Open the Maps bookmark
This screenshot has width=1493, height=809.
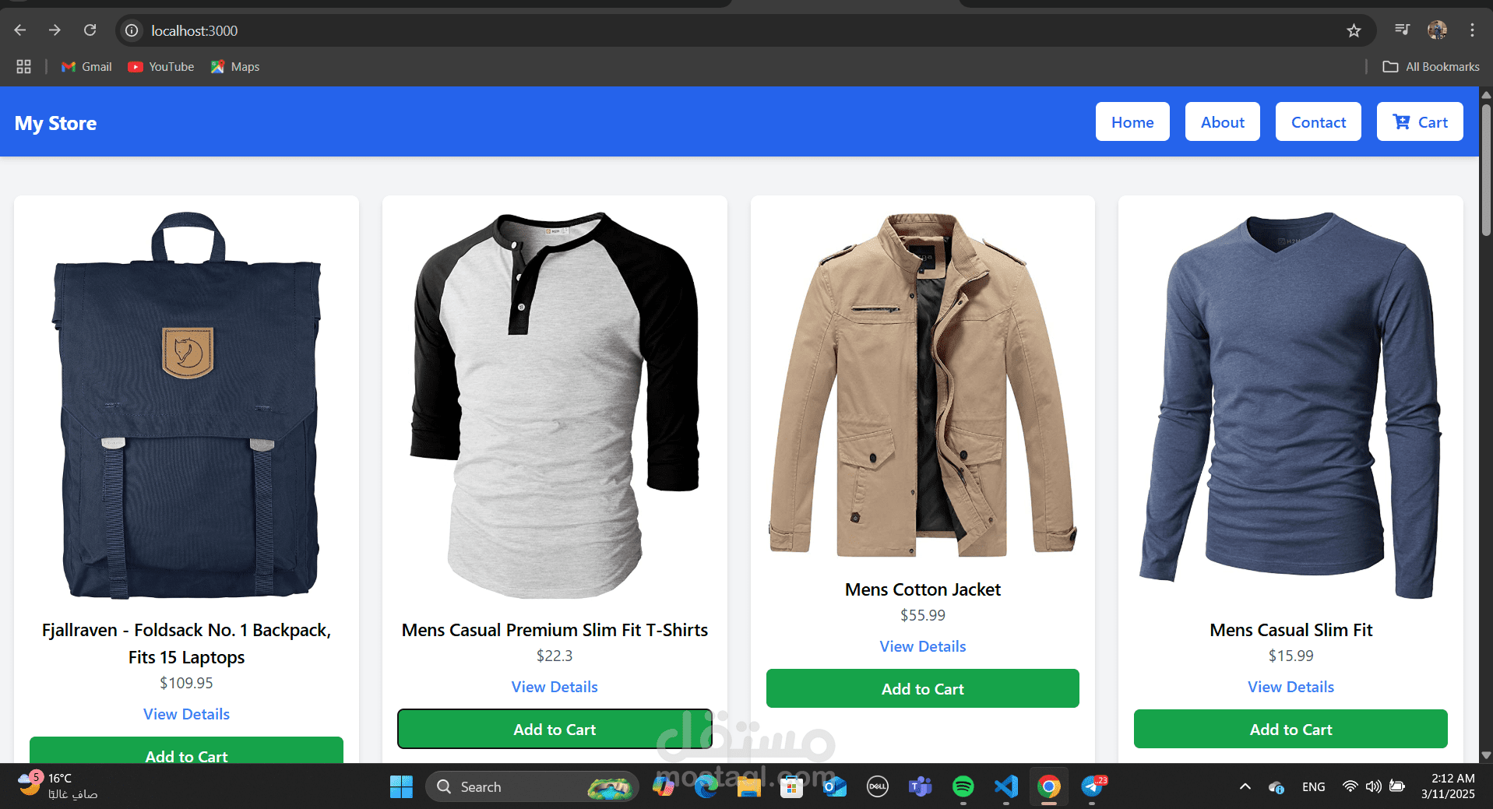[234, 67]
